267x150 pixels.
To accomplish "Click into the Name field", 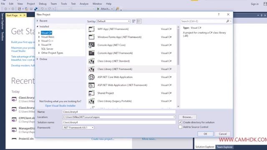I will (119, 112).
